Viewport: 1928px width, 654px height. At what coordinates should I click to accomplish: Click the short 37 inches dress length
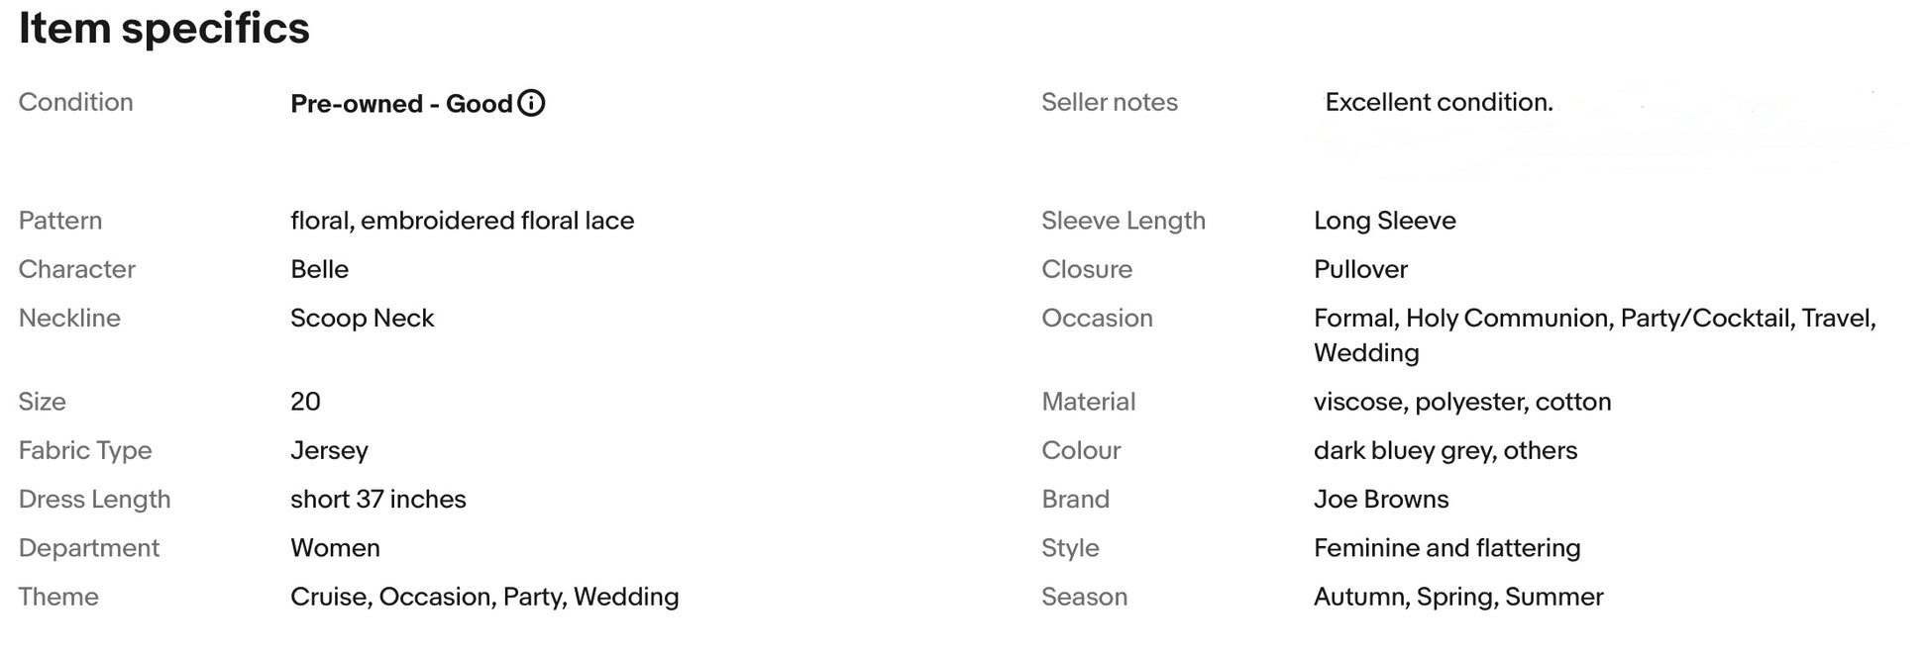click(x=377, y=499)
